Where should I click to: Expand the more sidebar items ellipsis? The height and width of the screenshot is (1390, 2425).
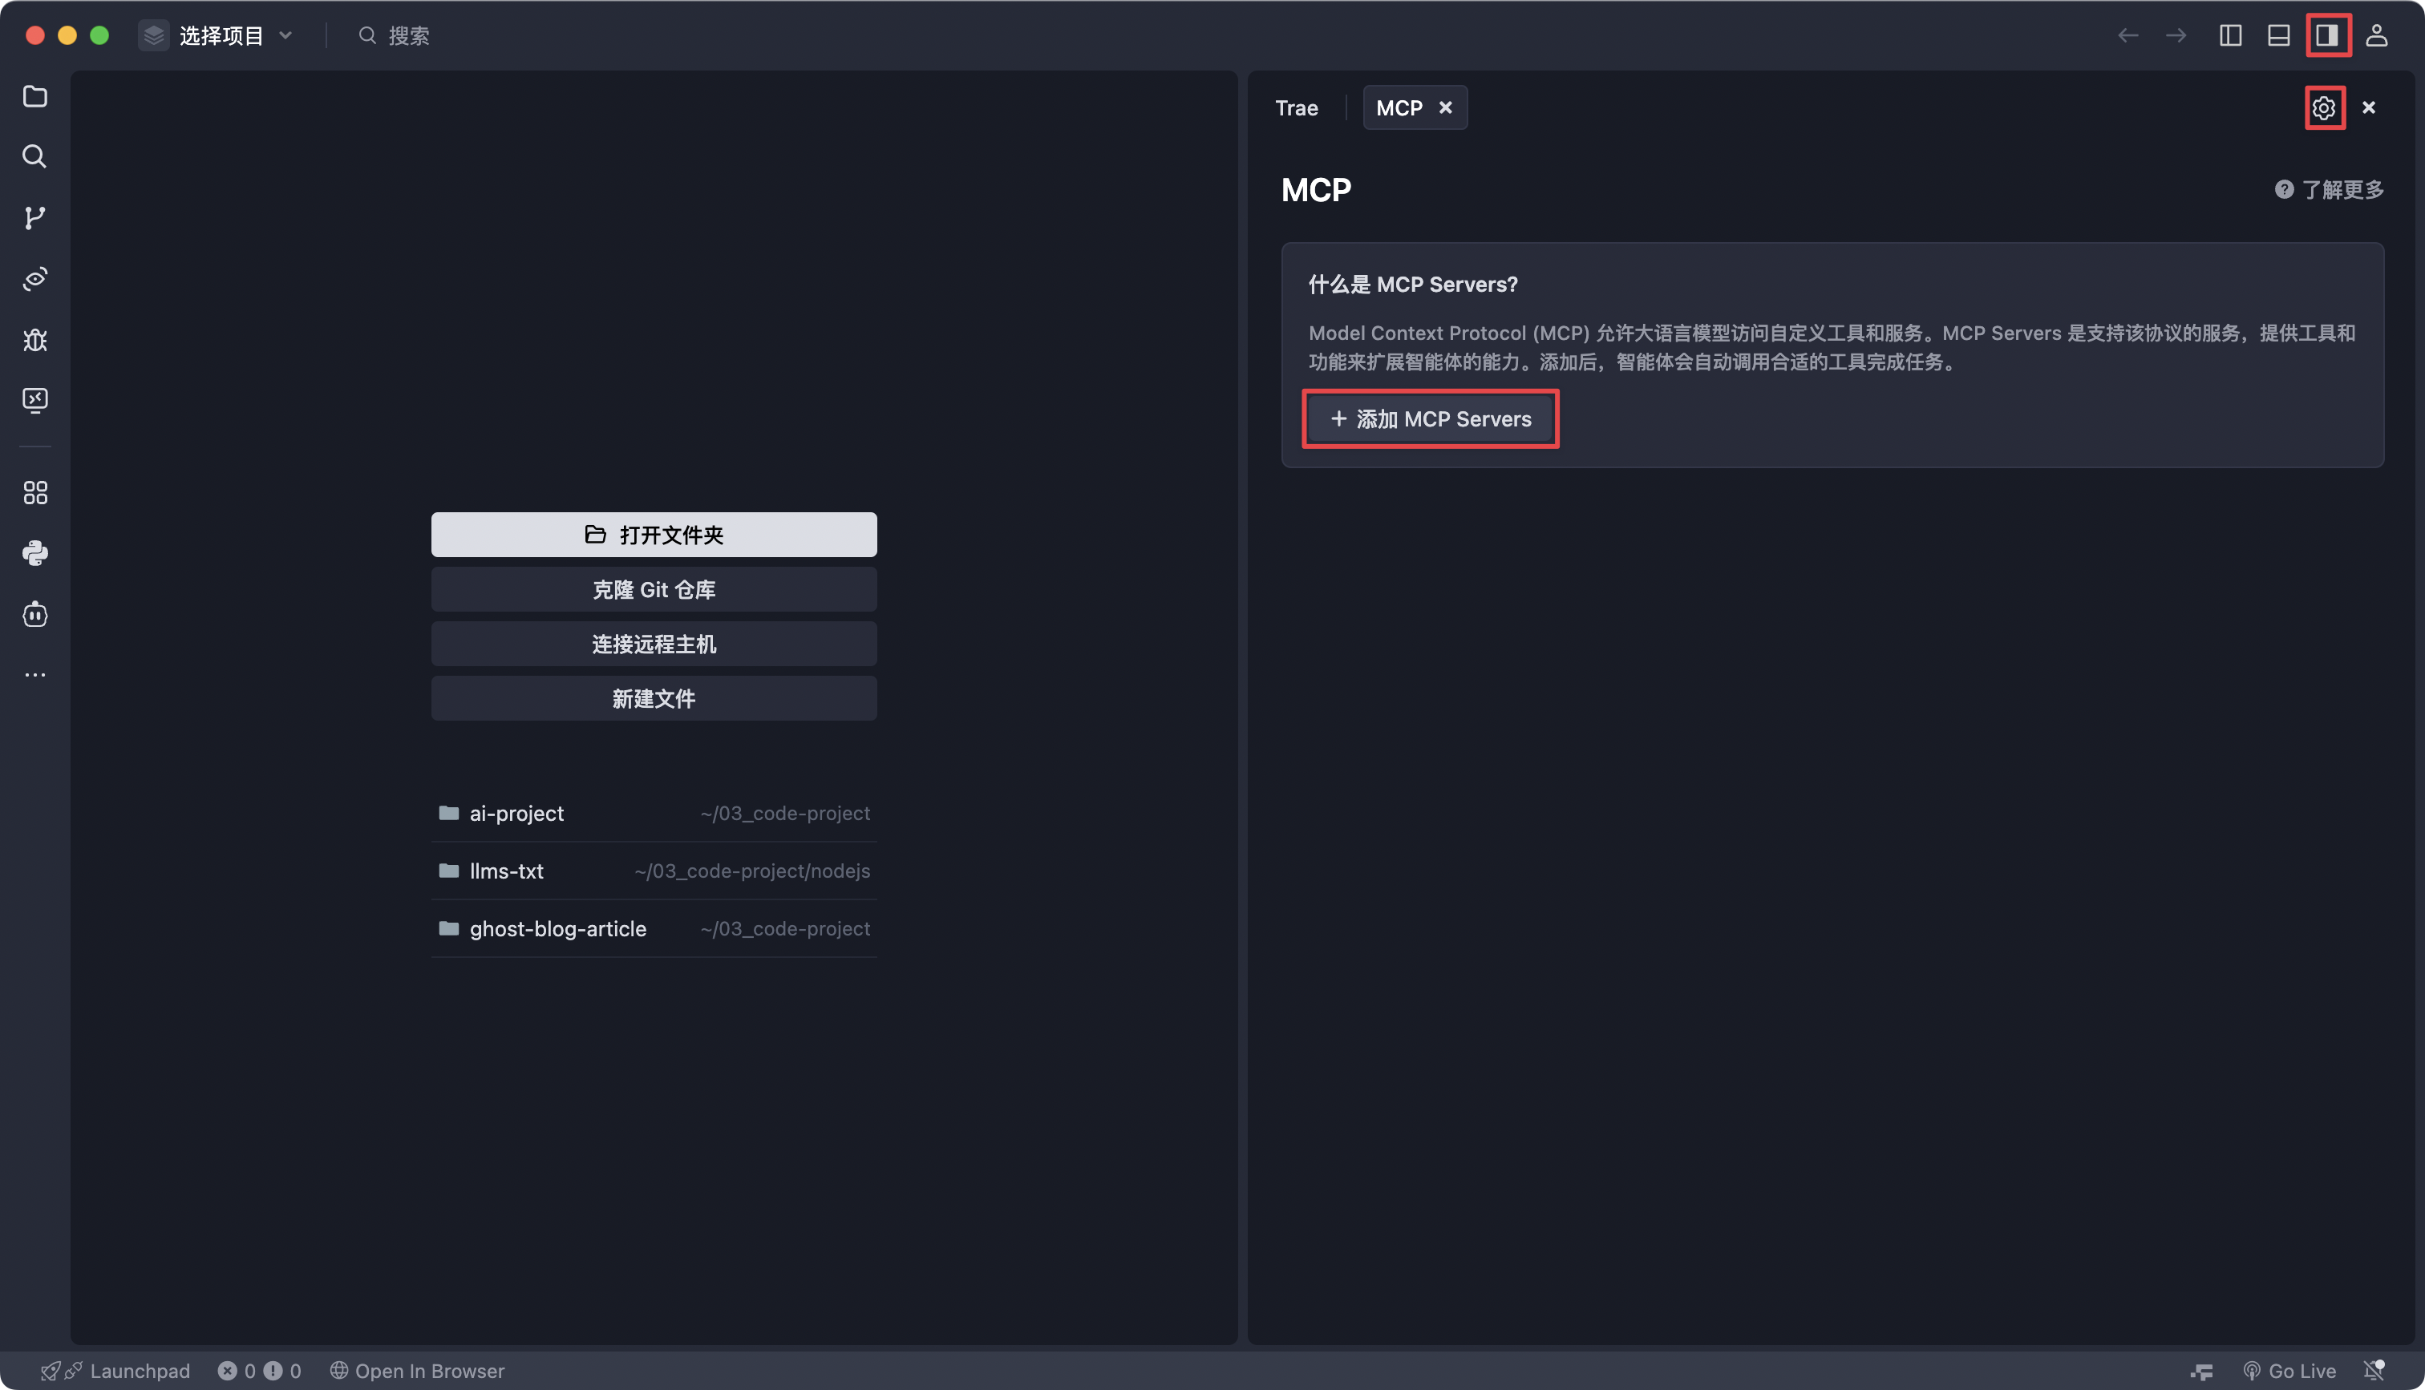tap(35, 675)
